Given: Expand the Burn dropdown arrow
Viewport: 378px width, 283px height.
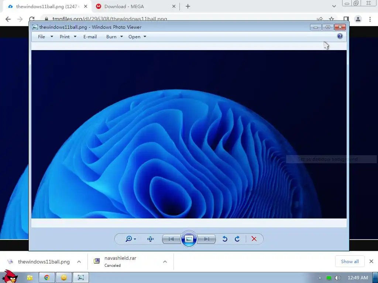Looking at the screenshot, I should pyautogui.click(x=121, y=36).
